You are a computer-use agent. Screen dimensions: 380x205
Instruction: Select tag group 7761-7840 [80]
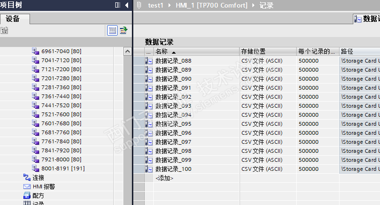(x=61, y=141)
